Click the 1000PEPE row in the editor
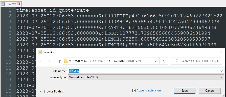 click(x=119, y=16)
